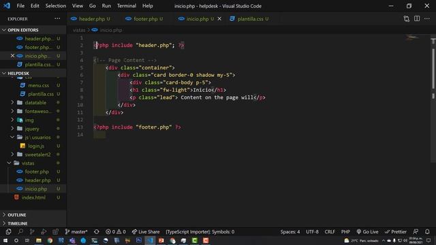Open the Extensions icon in bottom bar
This screenshot has width=436, height=245.
(55, 231)
